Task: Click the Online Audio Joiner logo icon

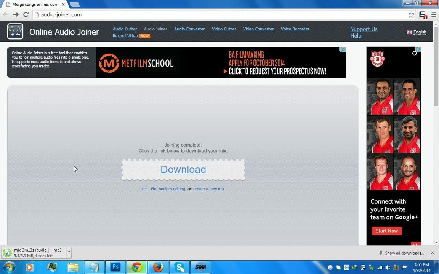Action: click(x=15, y=31)
